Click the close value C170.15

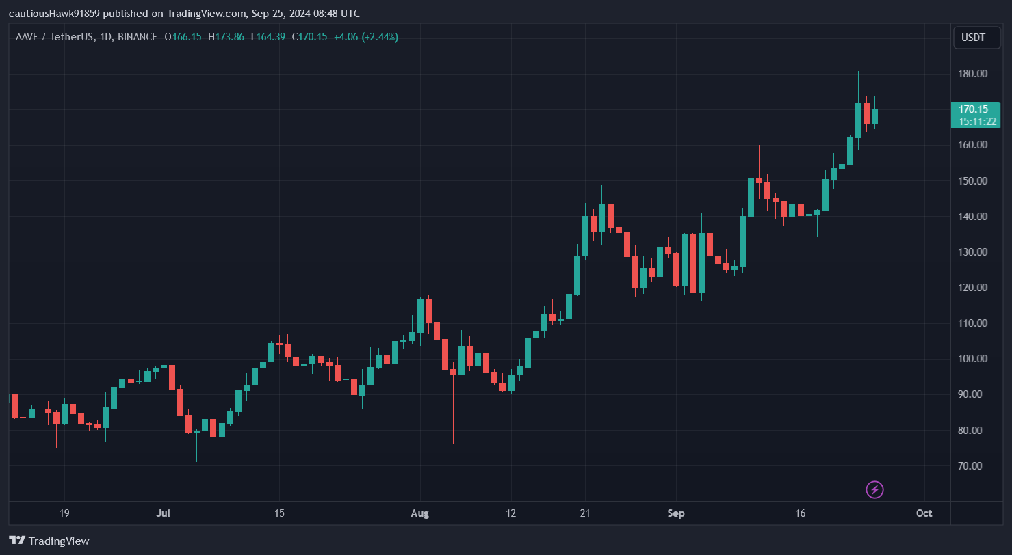coord(309,37)
